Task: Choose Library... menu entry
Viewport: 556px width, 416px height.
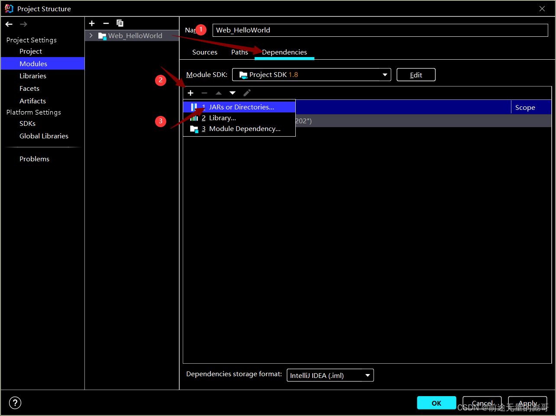Action: click(x=239, y=118)
